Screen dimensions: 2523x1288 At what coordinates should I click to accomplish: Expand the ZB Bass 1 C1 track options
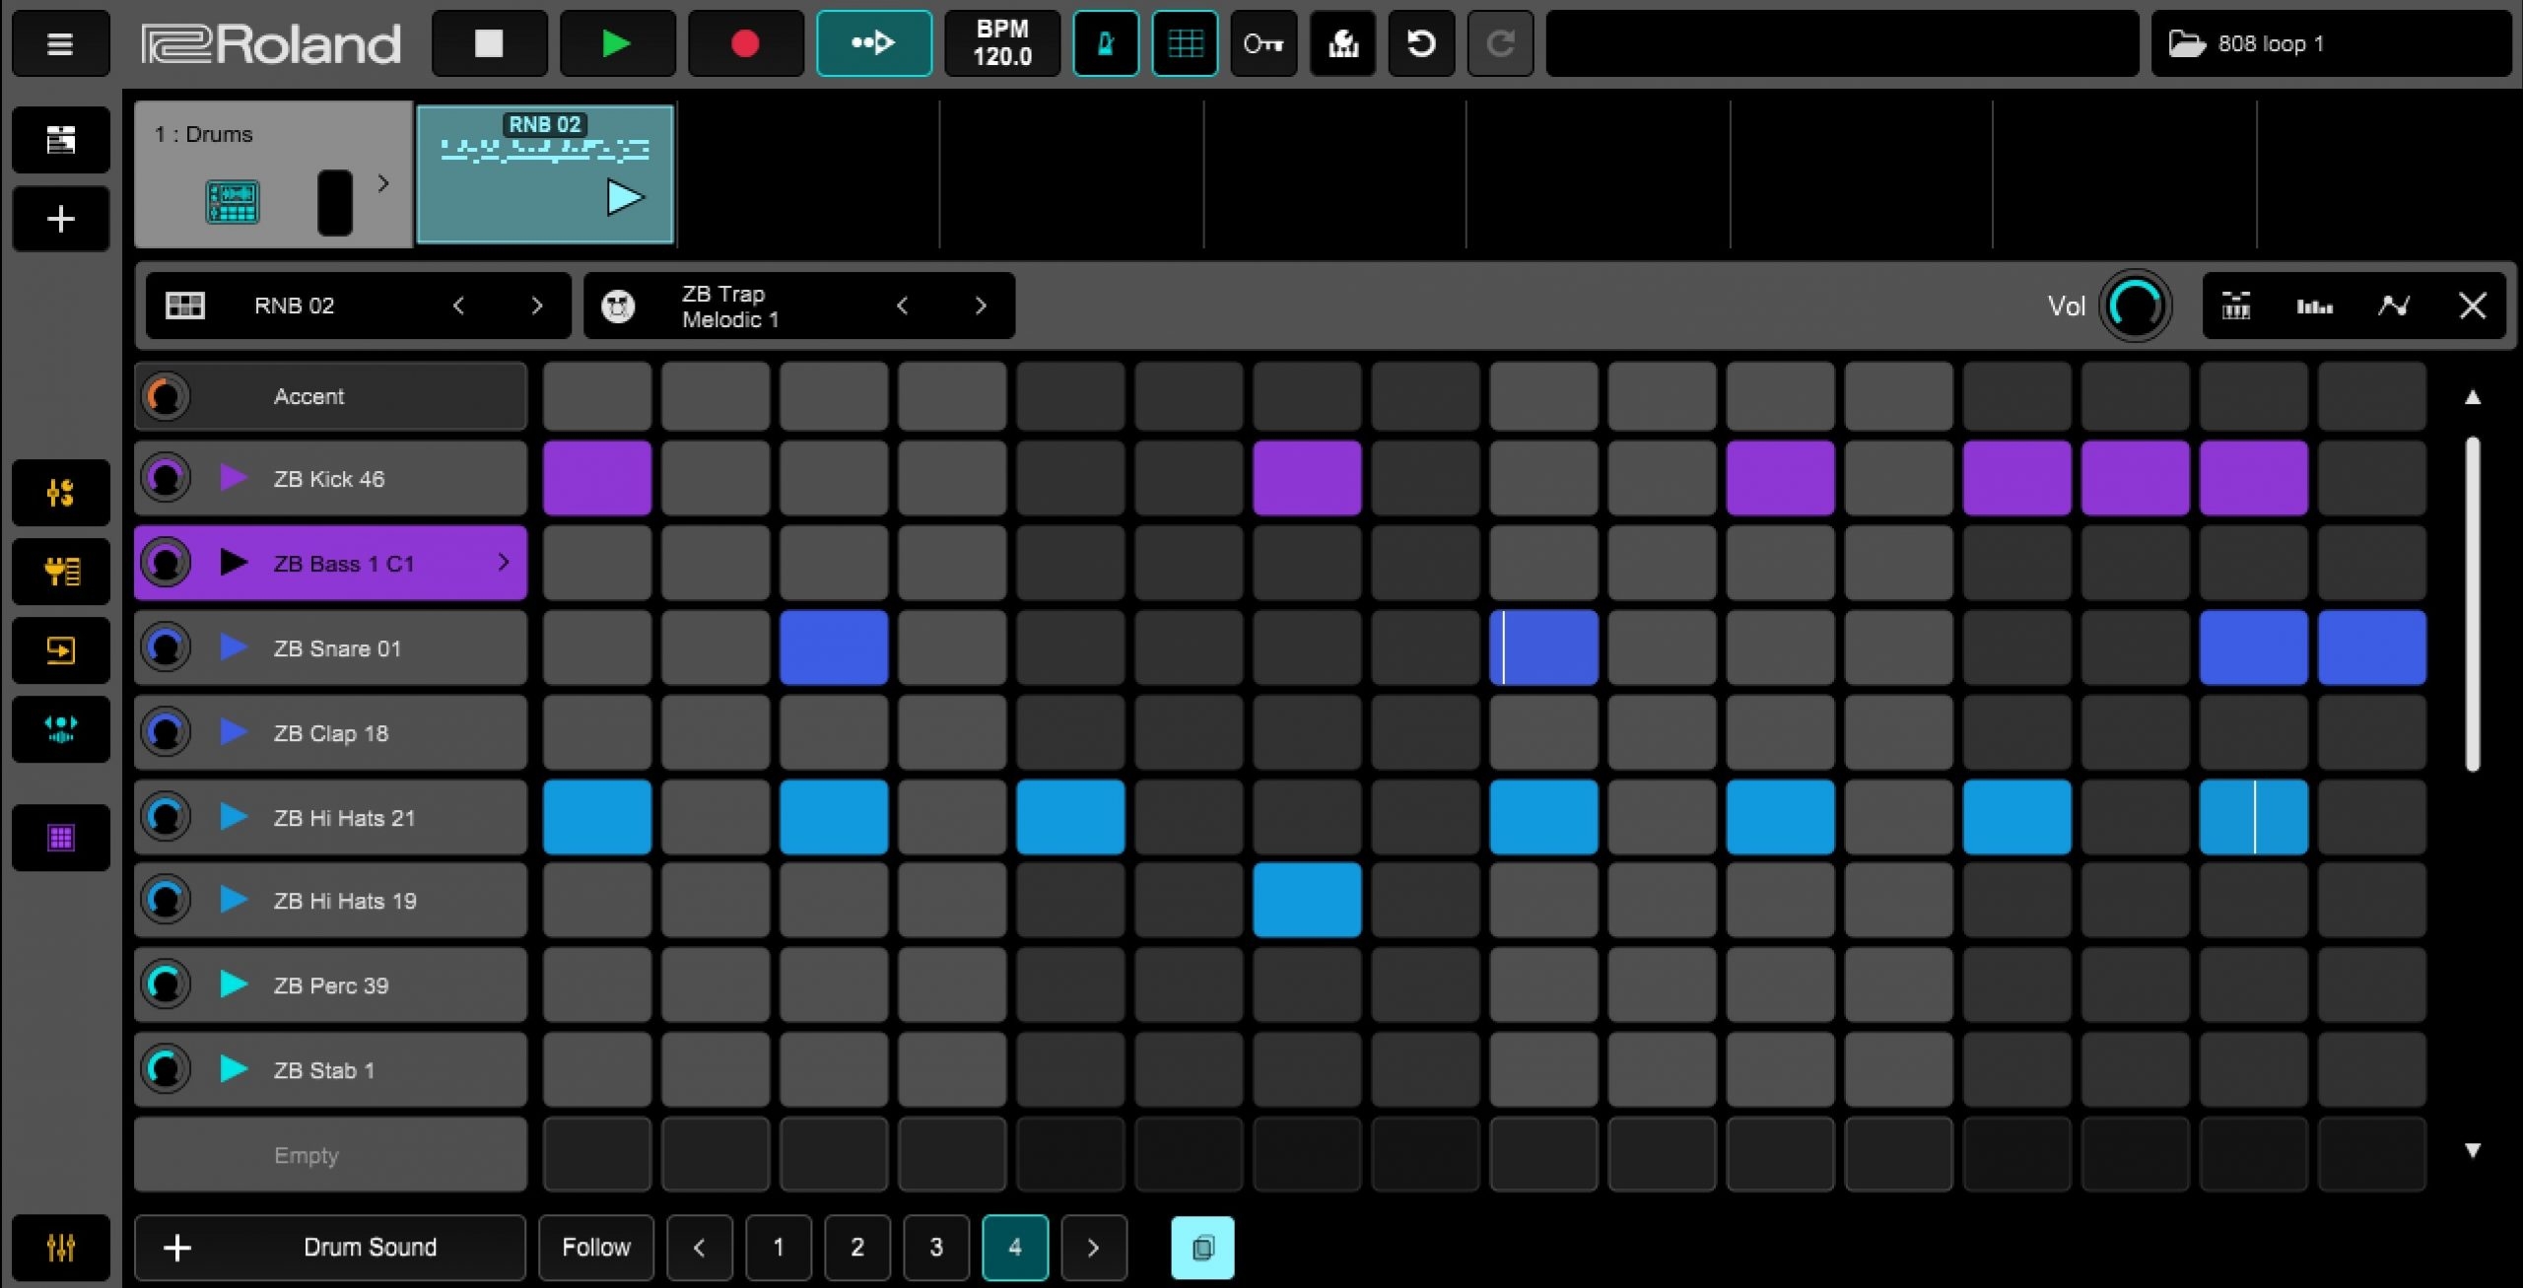point(505,563)
